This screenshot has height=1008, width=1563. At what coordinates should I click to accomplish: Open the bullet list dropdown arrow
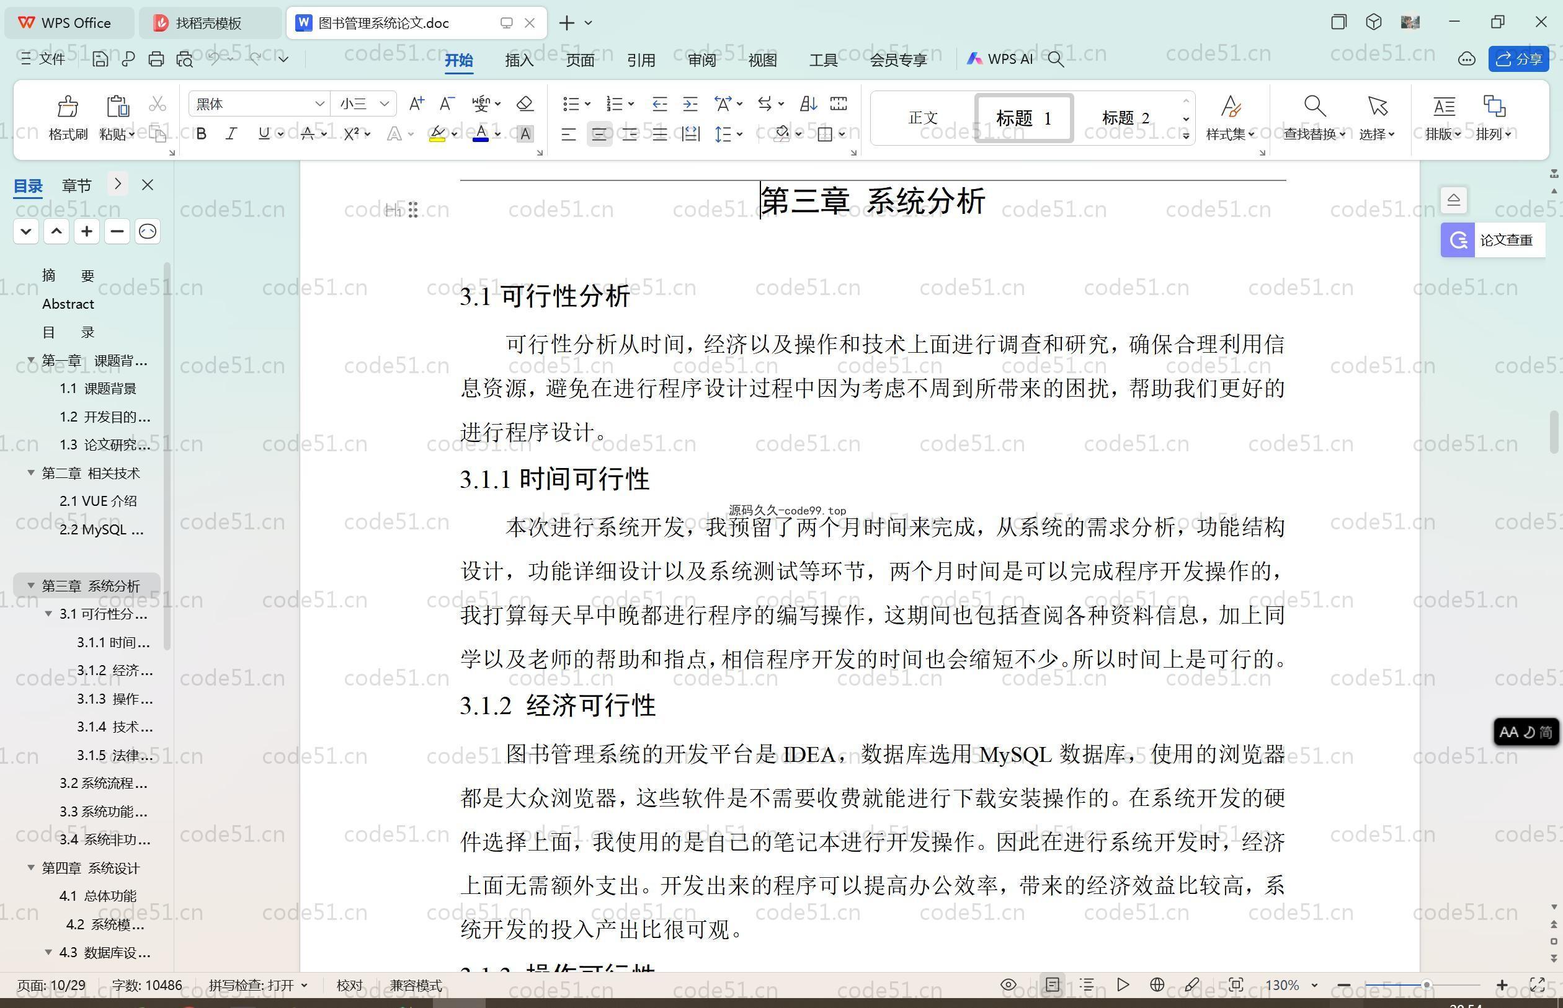pyautogui.click(x=587, y=104)
